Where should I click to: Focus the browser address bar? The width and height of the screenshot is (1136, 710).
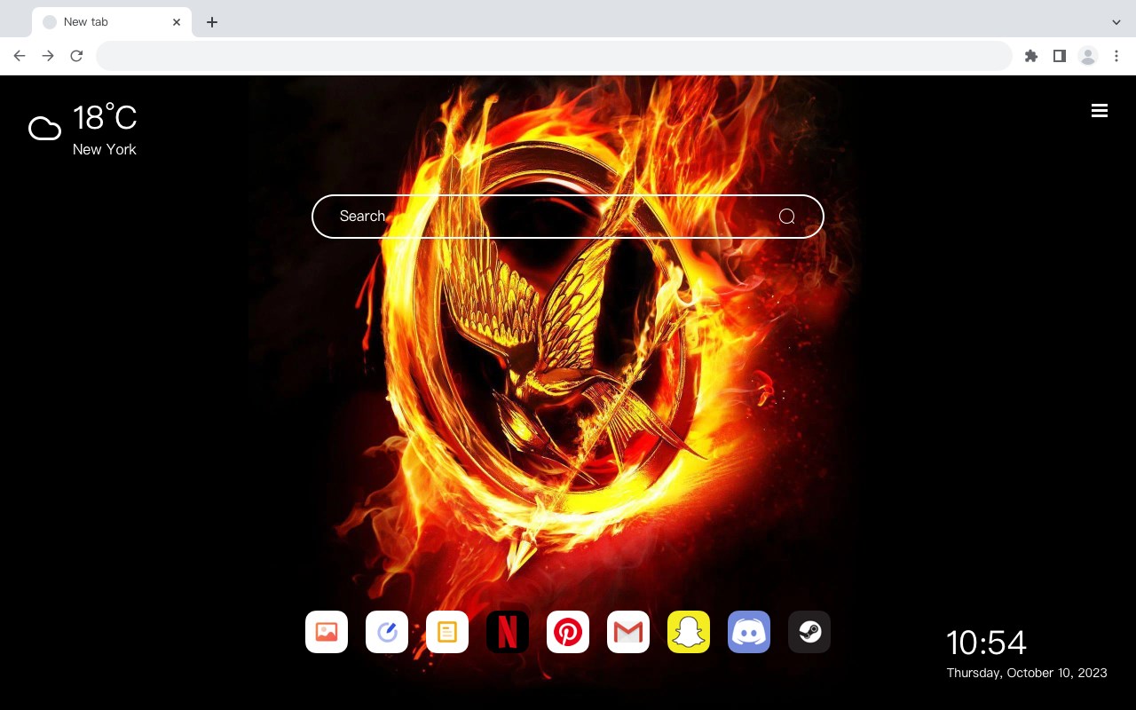coord(554,56)
